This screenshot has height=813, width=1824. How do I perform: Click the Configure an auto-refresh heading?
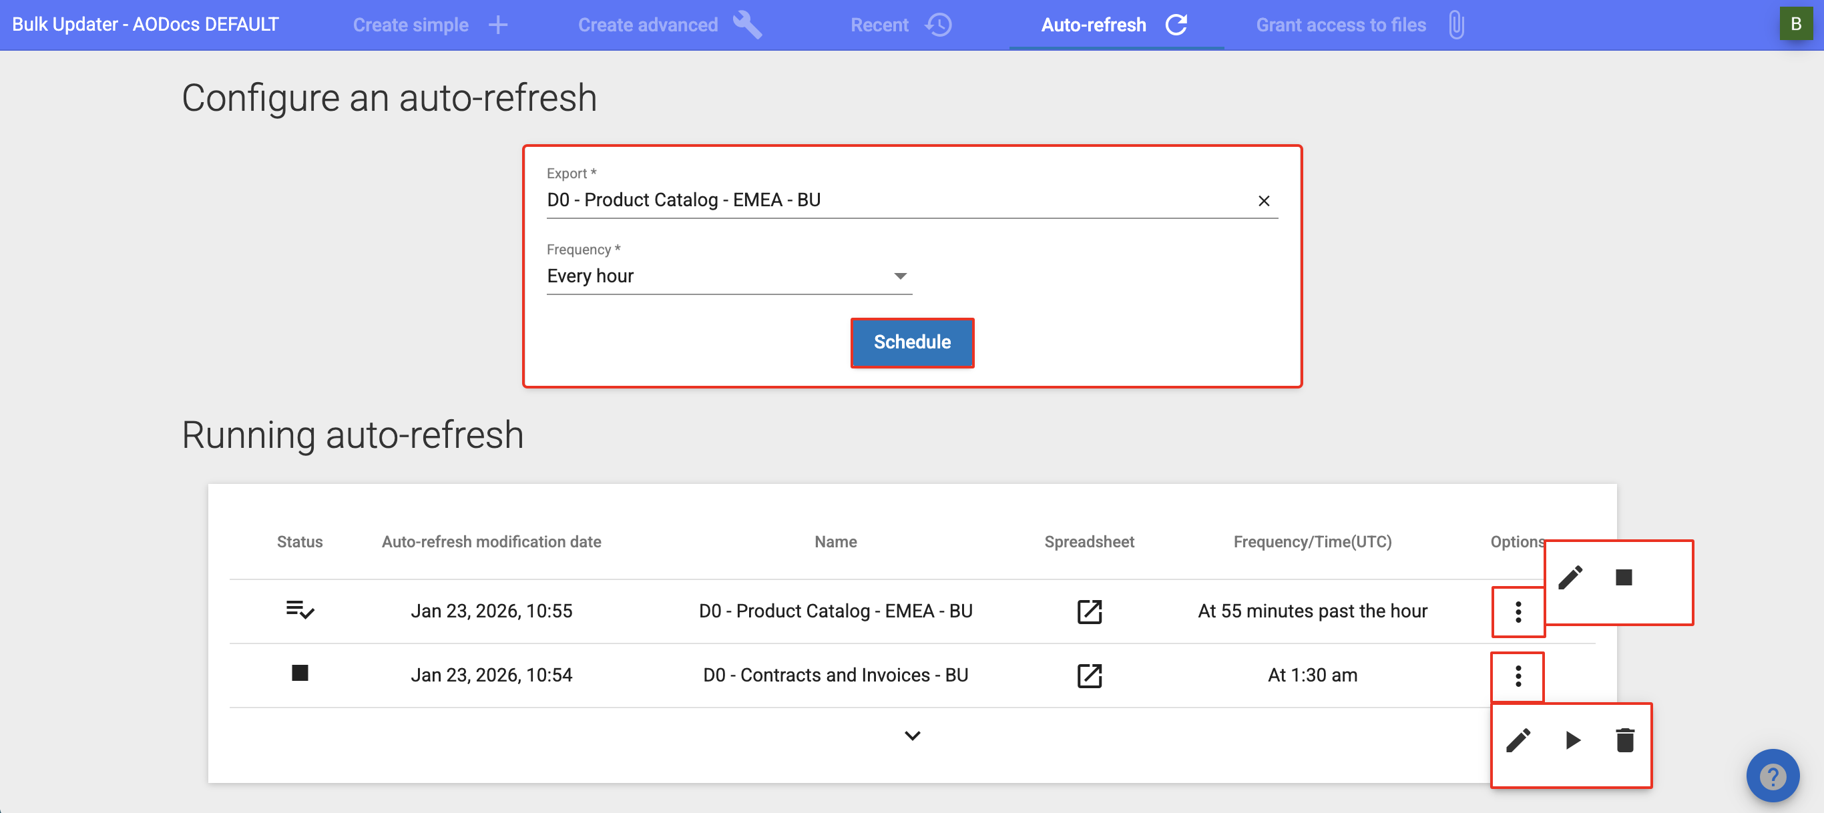[x=389, y=97]
